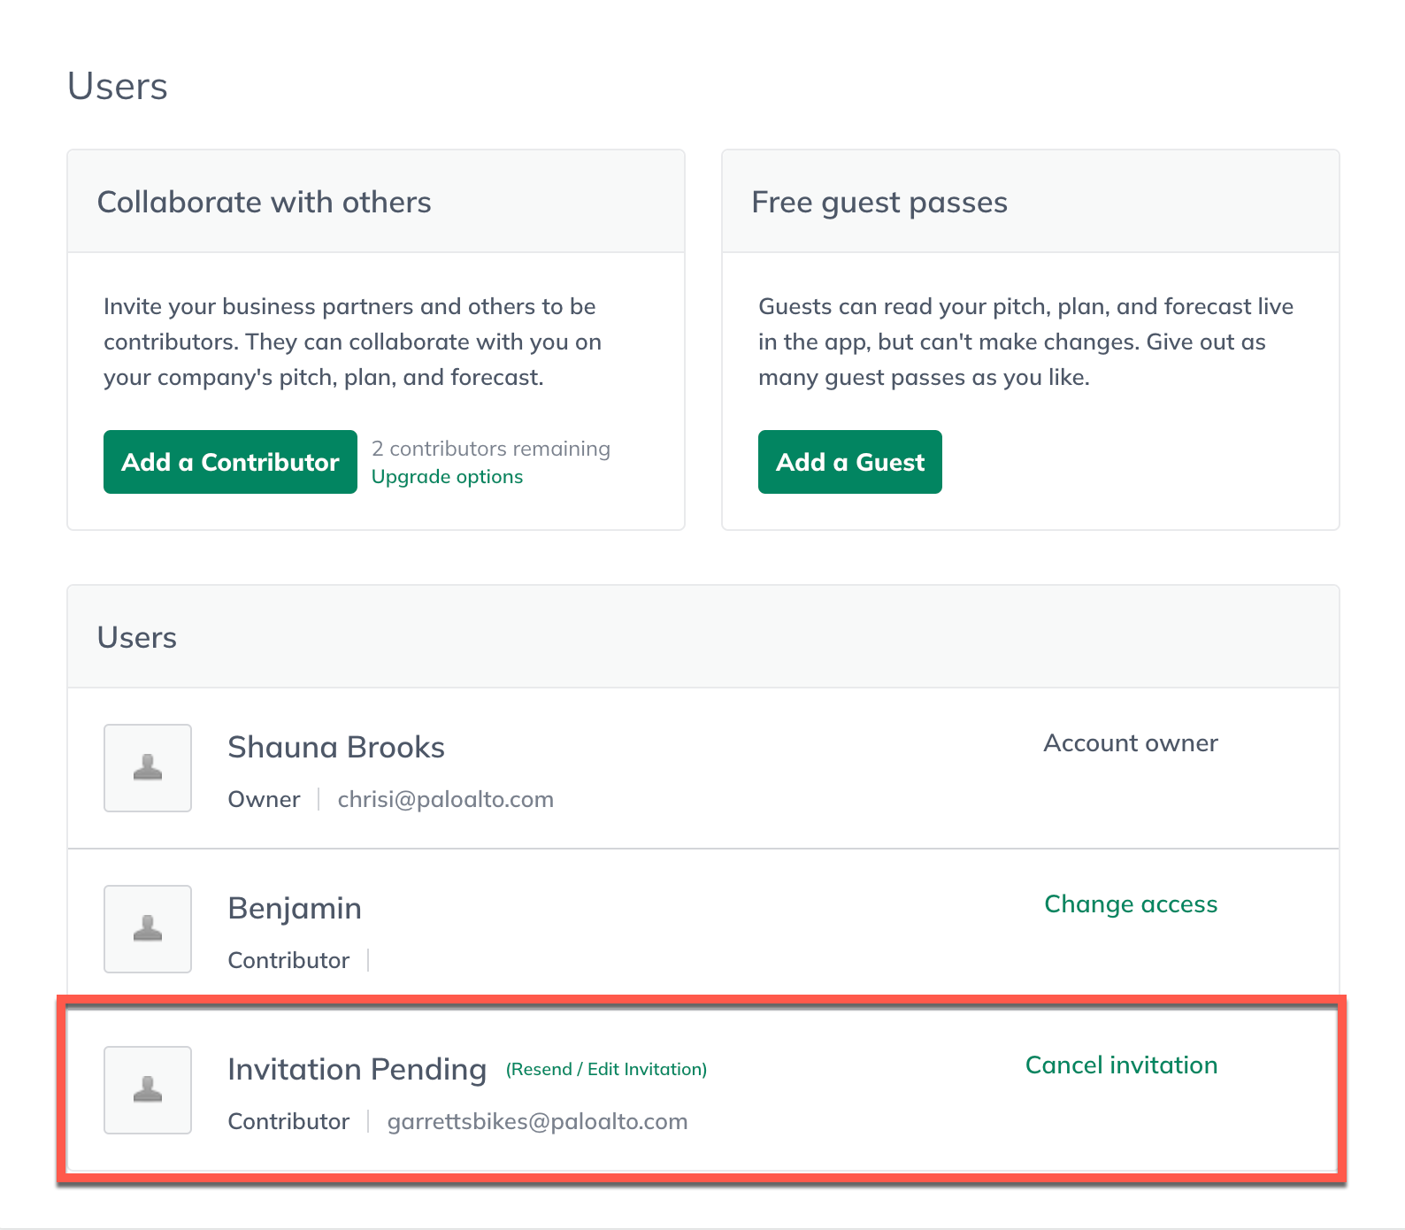Click Benjamin's profile avatar icon
Image resolution: width=1405 pixels, height=1230 pixels.
tap(148, 929)
